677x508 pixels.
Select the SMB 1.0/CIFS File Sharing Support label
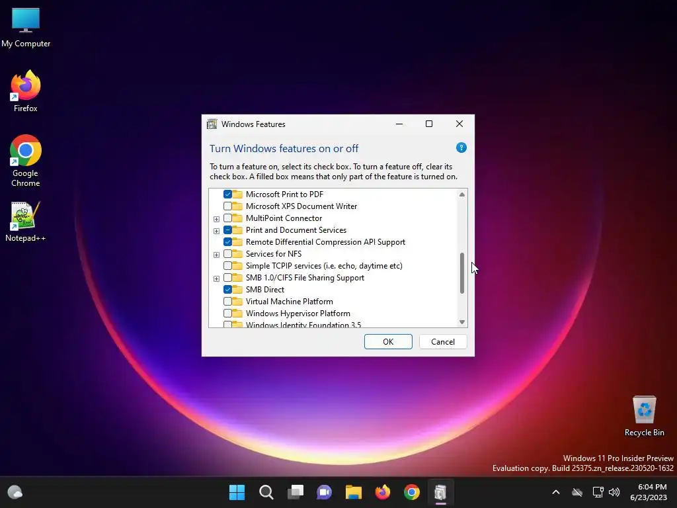305,277
